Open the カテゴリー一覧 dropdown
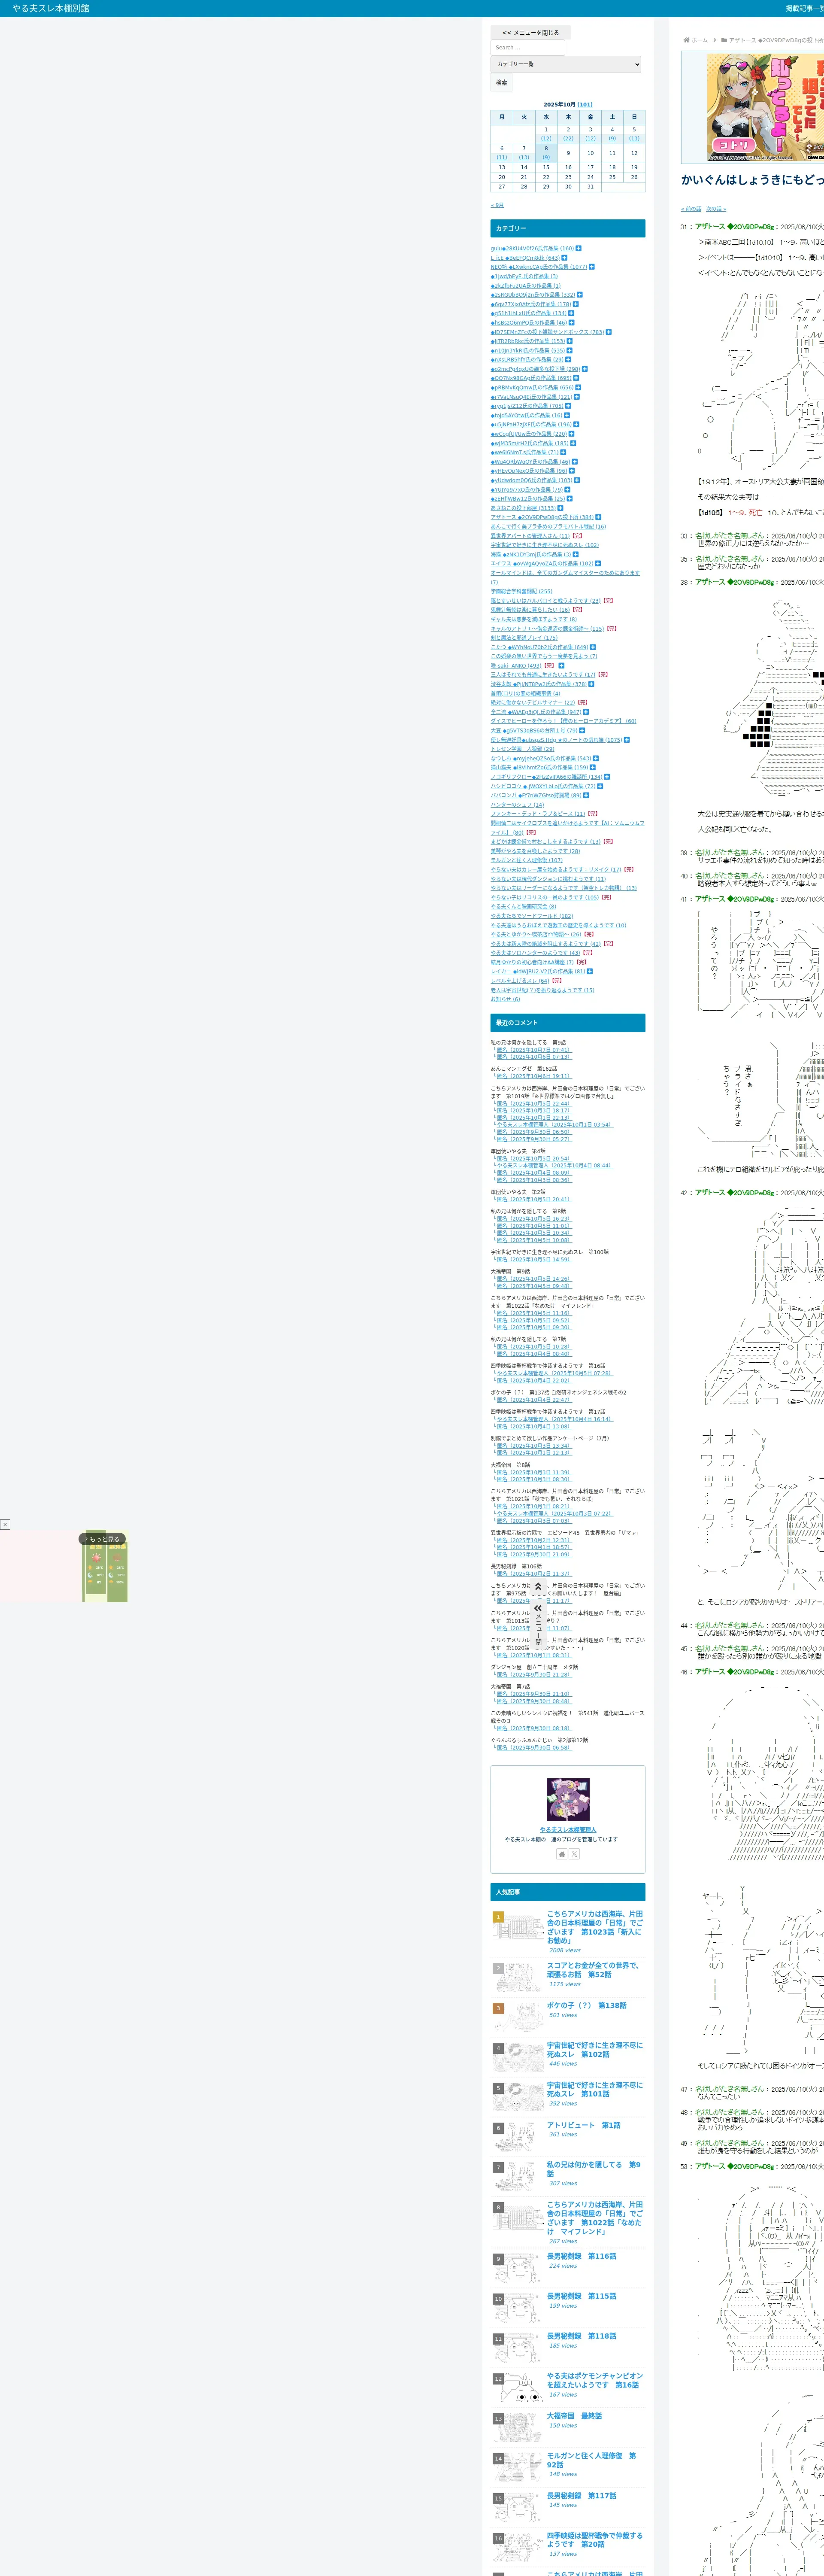The image size is (824, 2576). click(x=566, y=64)
